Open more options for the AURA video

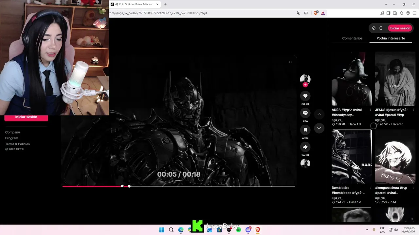coord(370,110)
